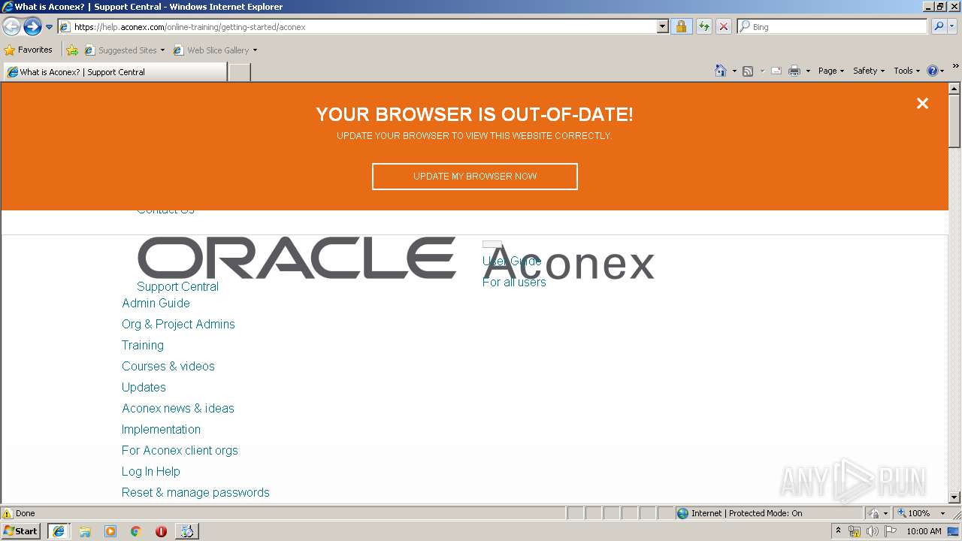The width and height of the screenshot is (962, 541).
Task: Open the Suggested Sites link
Action: pos(124,50)
